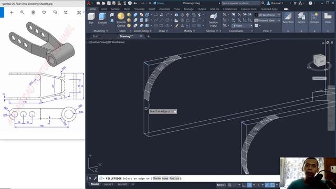Click the command line customize wrench icon
The width and height of the screenshot is (336, 189).
[x=95, y=178]
